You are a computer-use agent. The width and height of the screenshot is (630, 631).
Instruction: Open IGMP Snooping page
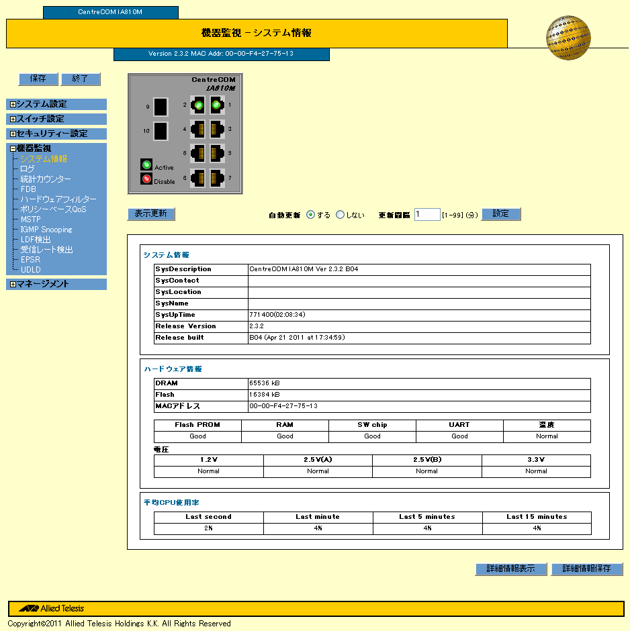click(x=46, y=230)
